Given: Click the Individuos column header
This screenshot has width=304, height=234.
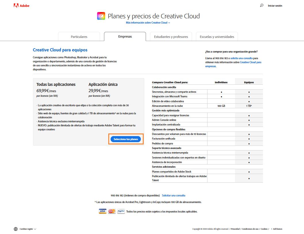Looking at the screenshot, I should (x=221, y=82).
